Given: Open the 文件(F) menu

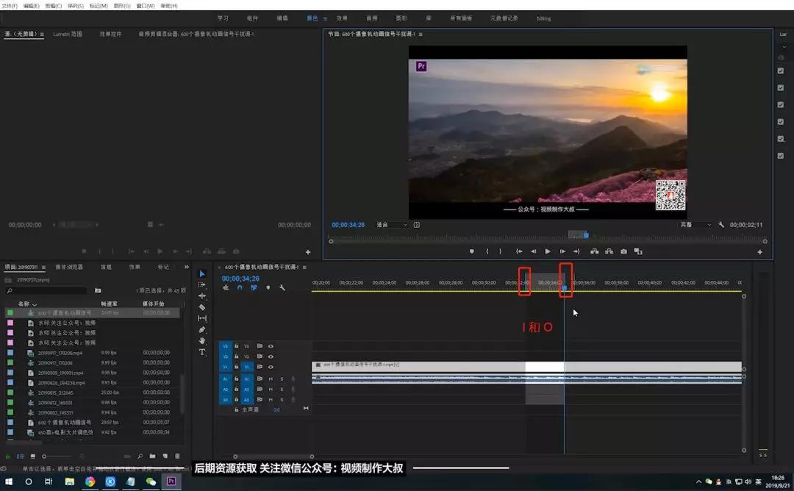Looking at the screenshot, I should point(9,6).
